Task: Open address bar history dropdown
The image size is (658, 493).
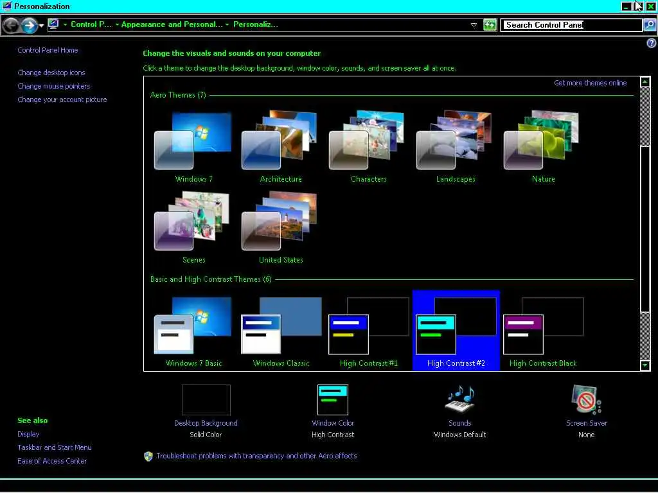Action: coord(474,25)
